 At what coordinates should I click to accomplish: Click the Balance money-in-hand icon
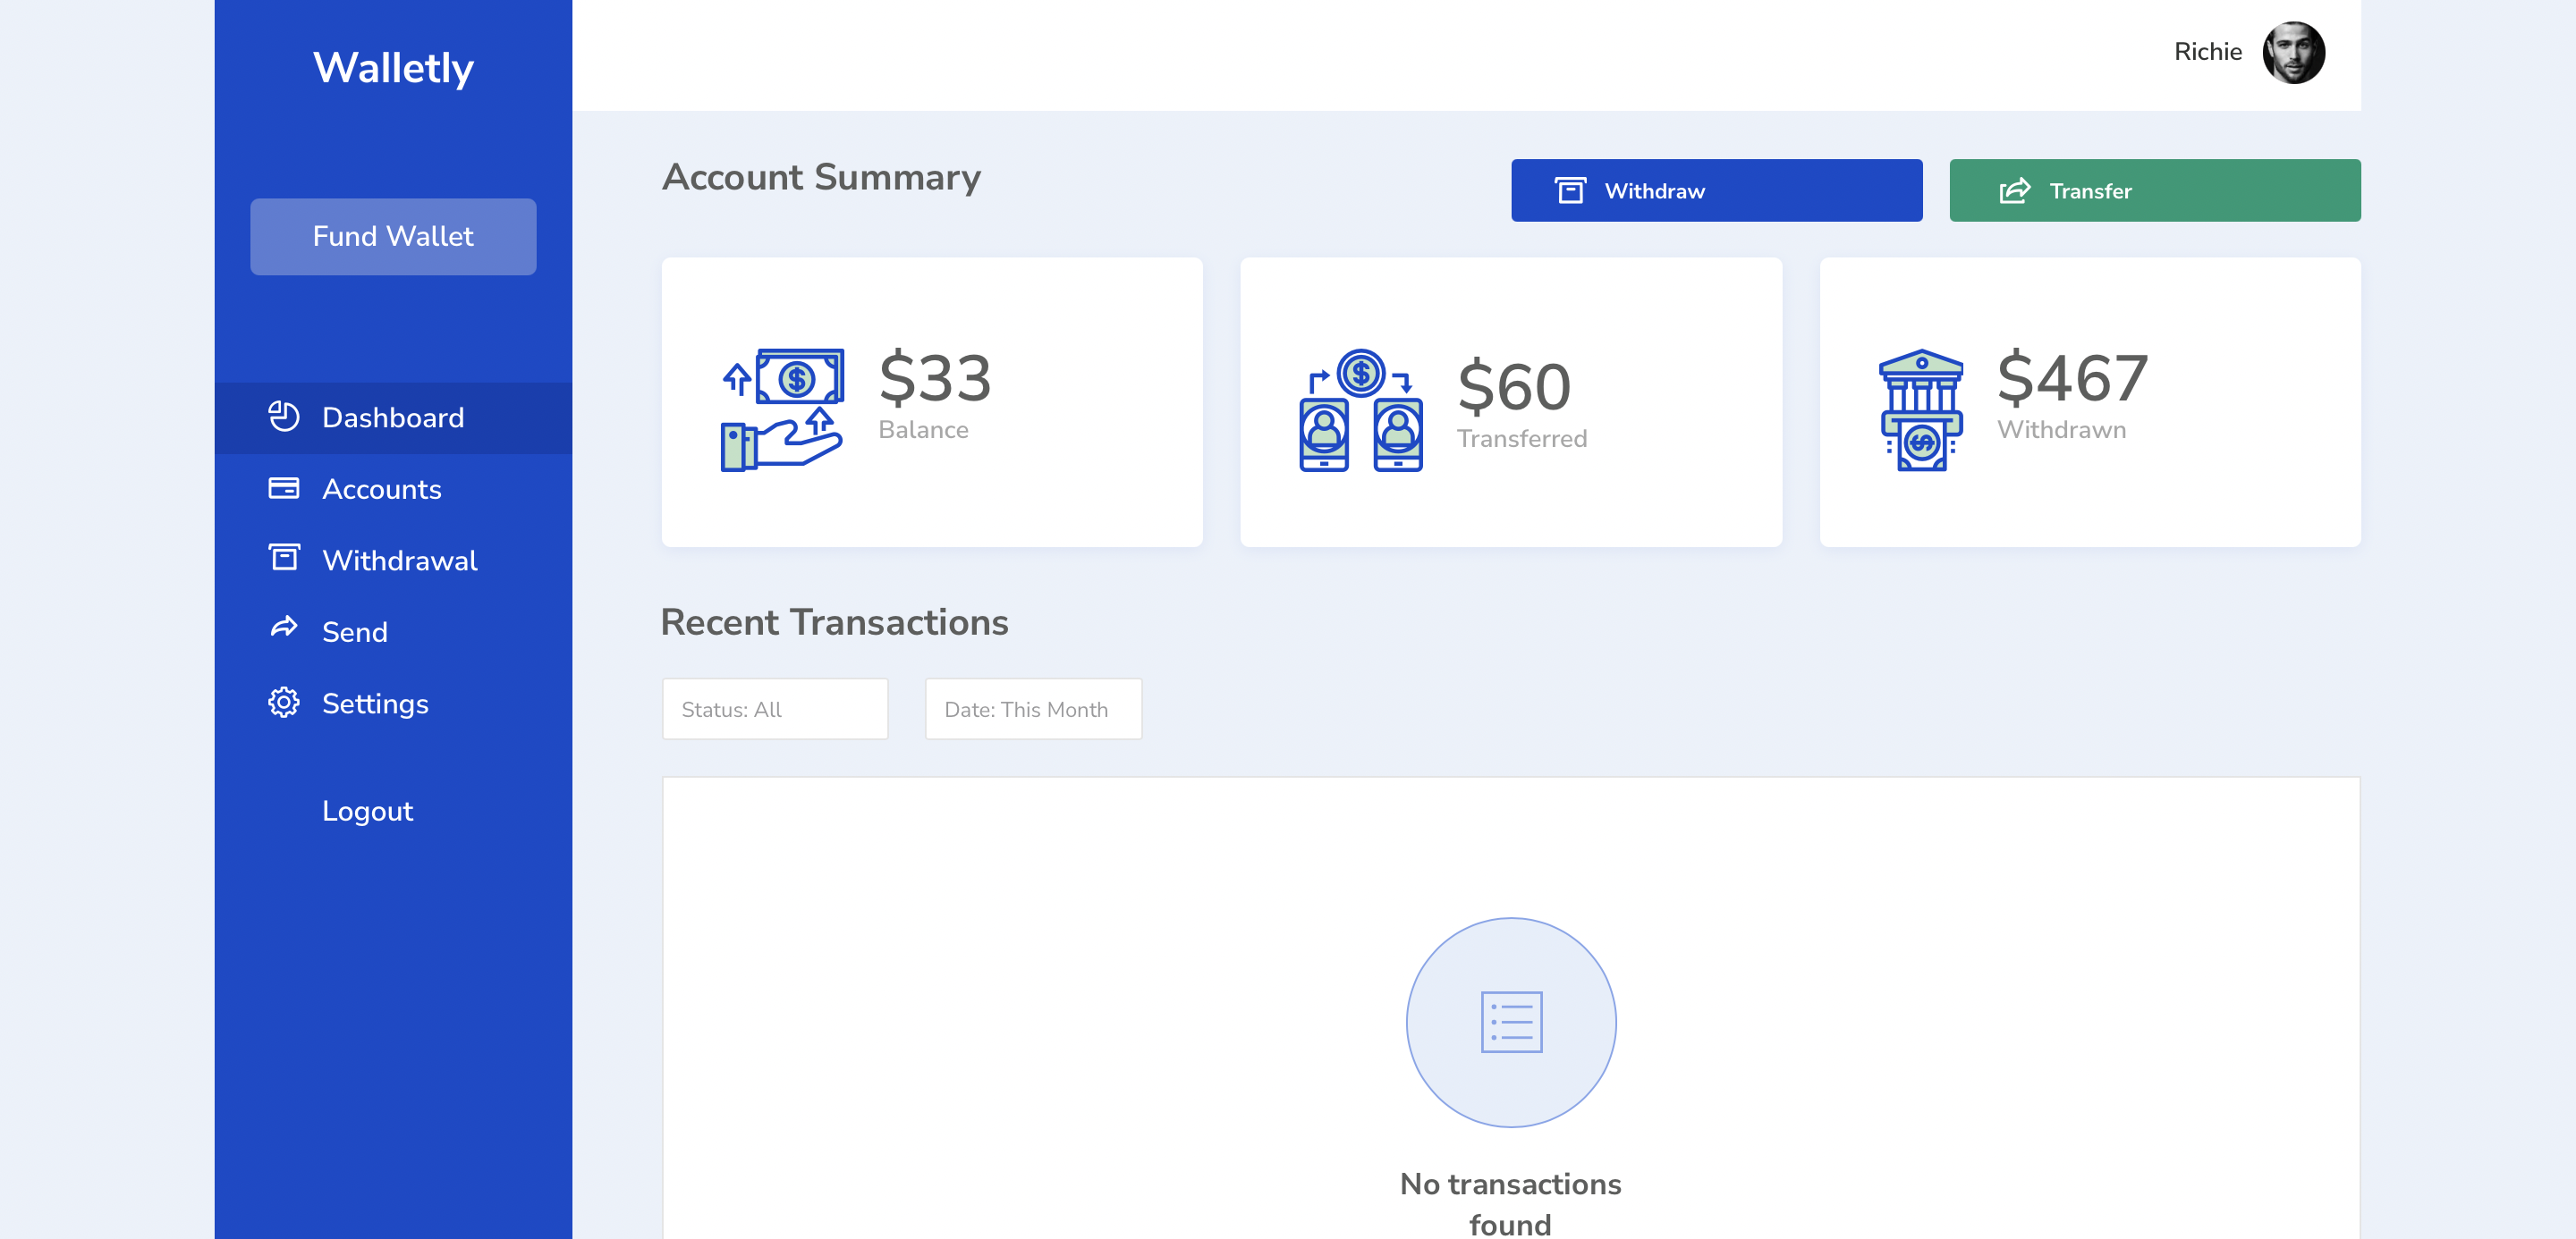[x=782, y=409]
